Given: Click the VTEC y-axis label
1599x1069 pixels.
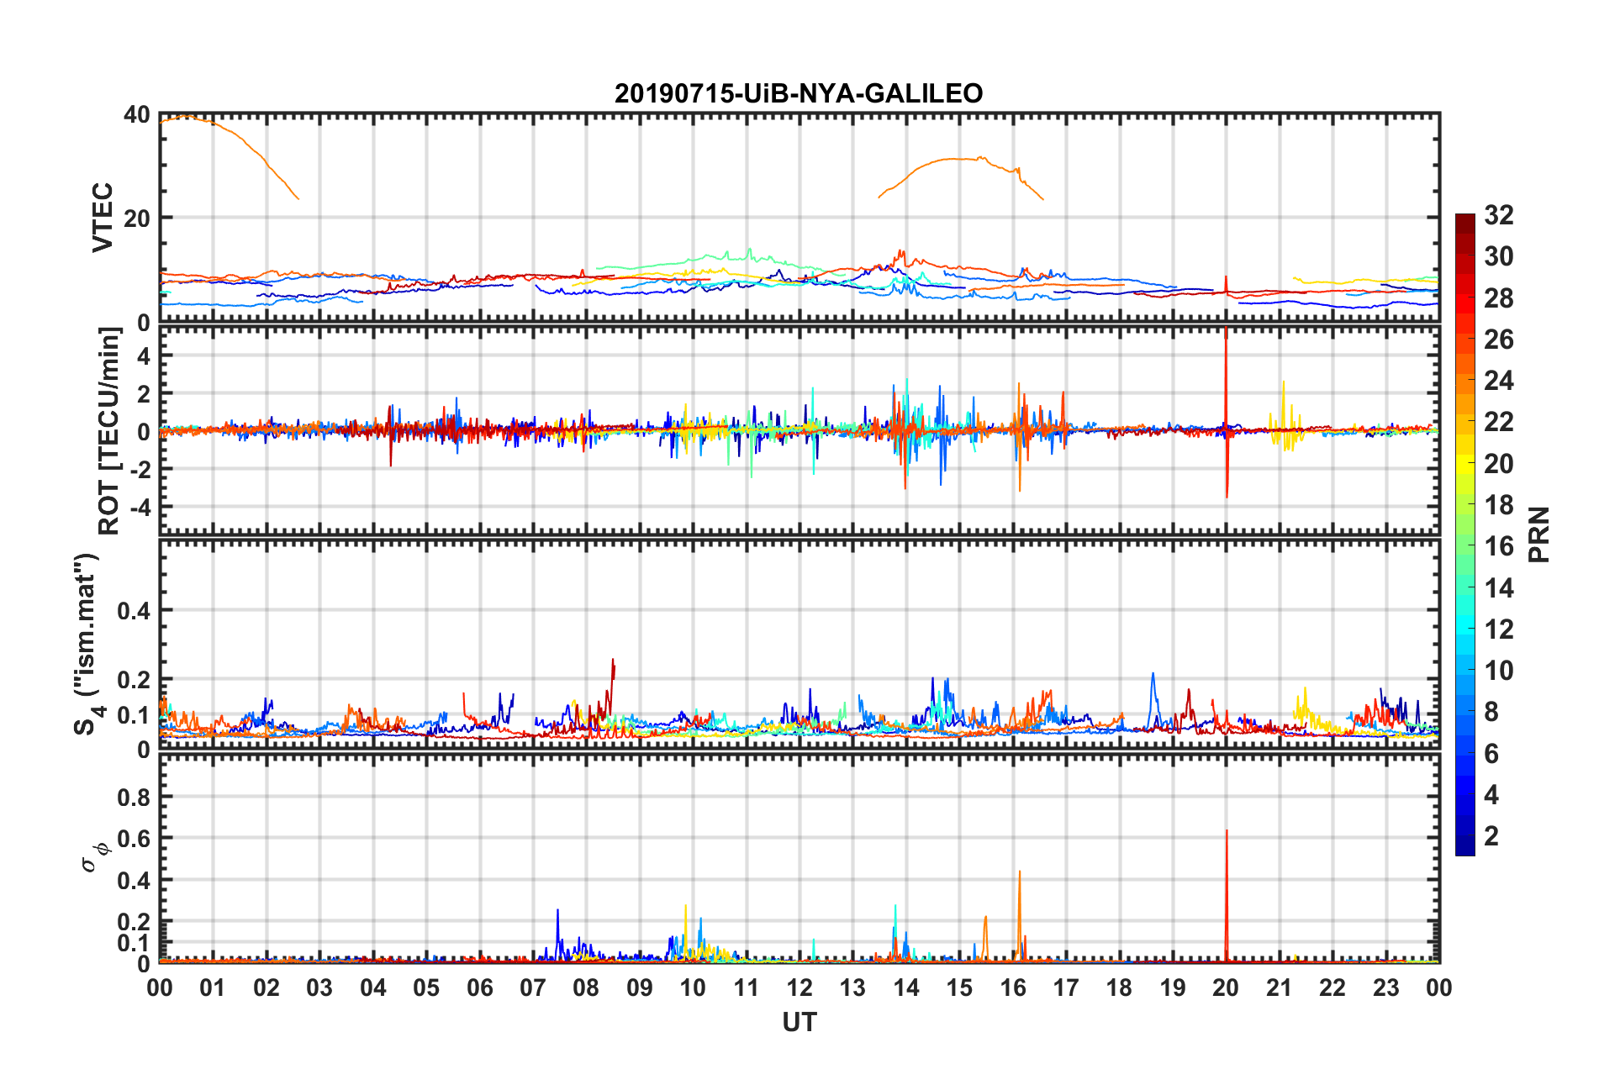Looking at the screenshot, I should pyautogui.click(x=103, y=217).
